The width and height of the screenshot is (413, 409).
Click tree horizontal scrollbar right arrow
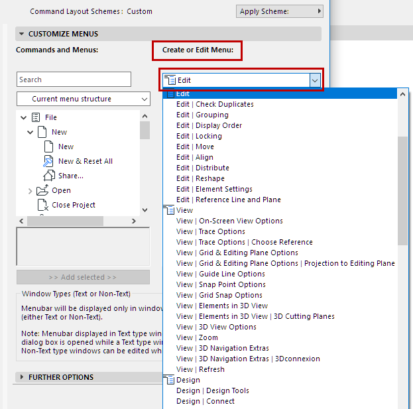(134, 221)
